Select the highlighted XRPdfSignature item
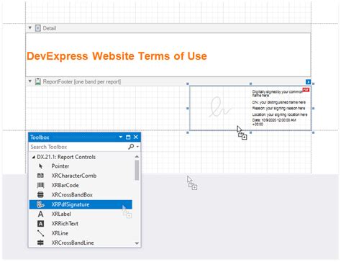This screenshot has width=341, height=262. [81, 204]
